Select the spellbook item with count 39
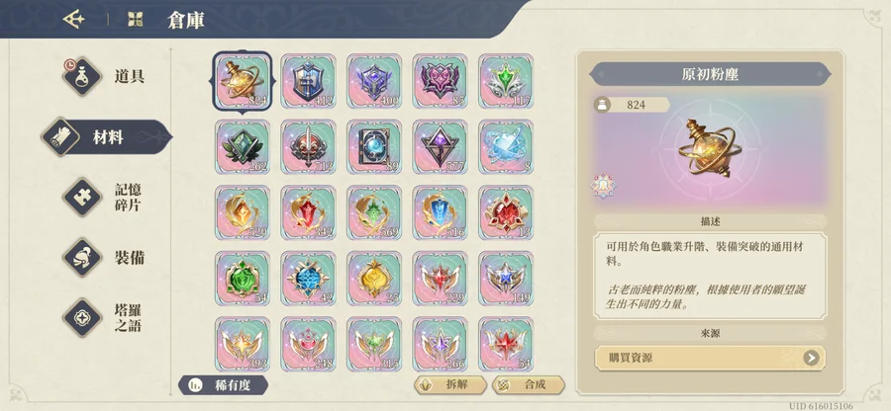This screenshot has width=891, height=411. (374, 147)
